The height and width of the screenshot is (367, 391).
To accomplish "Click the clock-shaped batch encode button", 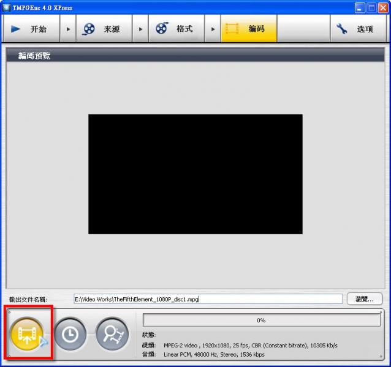I will (70, 334).
